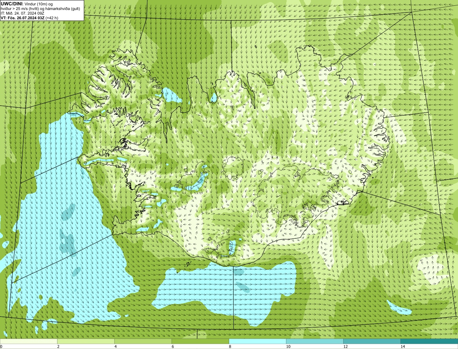Click the '14' label on the color scale

403,347
